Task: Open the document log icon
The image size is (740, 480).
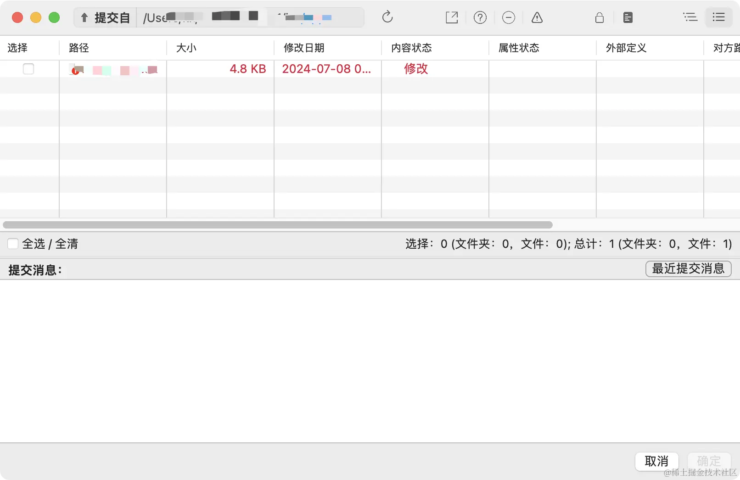Action: pyautogui.click(x=628, y=17)
